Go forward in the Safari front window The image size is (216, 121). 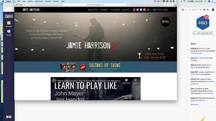coord(27,5)
